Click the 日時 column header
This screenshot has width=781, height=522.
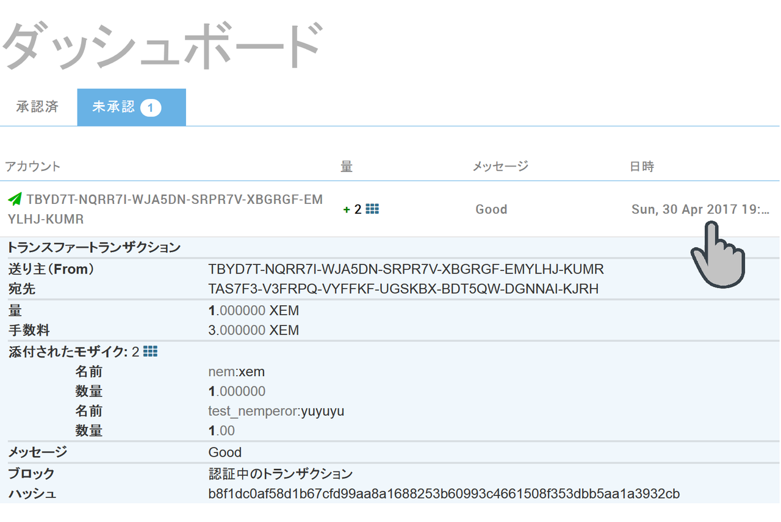point(642,166)
